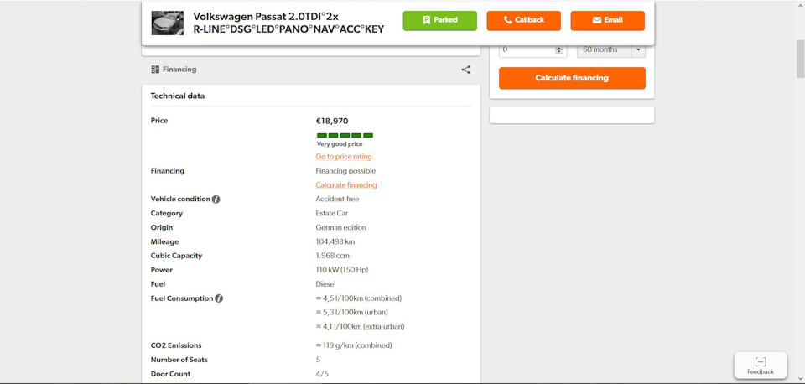805x384 pixels.
Task: Click the Mileage label
Action: pos(165,241)
